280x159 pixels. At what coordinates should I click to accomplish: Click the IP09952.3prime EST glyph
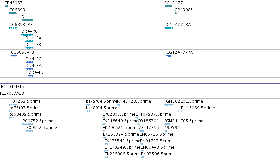pyautogui.click(x=29, y=131)
